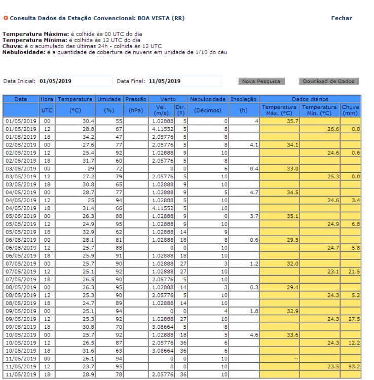
Task: Click the Temperatura Mín. column header
Action: (x=320, y=110)
